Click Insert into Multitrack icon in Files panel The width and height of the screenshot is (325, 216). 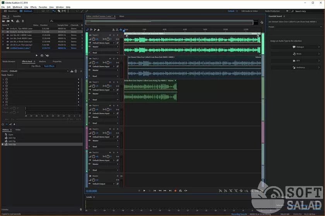(18, 21)
